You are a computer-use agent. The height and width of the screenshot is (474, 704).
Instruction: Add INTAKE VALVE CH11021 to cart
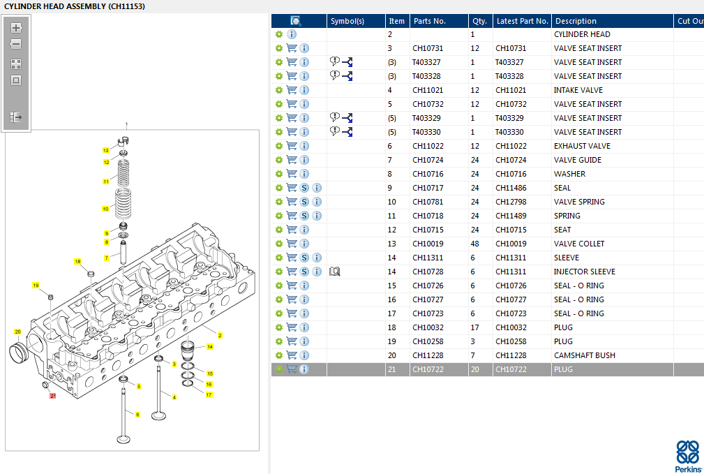click(292, 90)
